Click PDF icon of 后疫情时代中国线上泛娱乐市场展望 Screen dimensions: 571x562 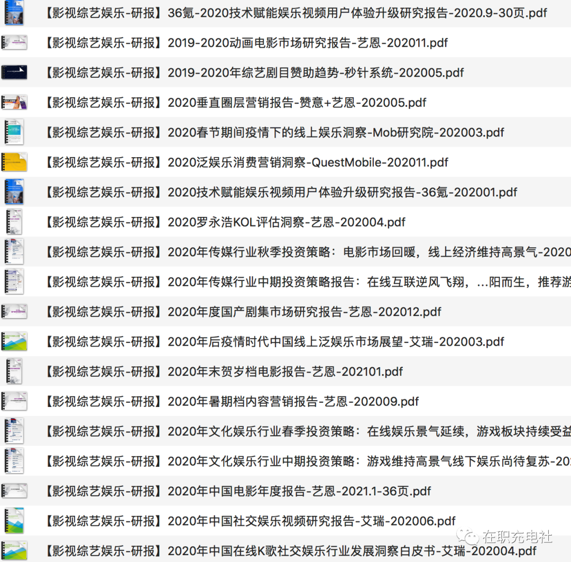[14, 341]
